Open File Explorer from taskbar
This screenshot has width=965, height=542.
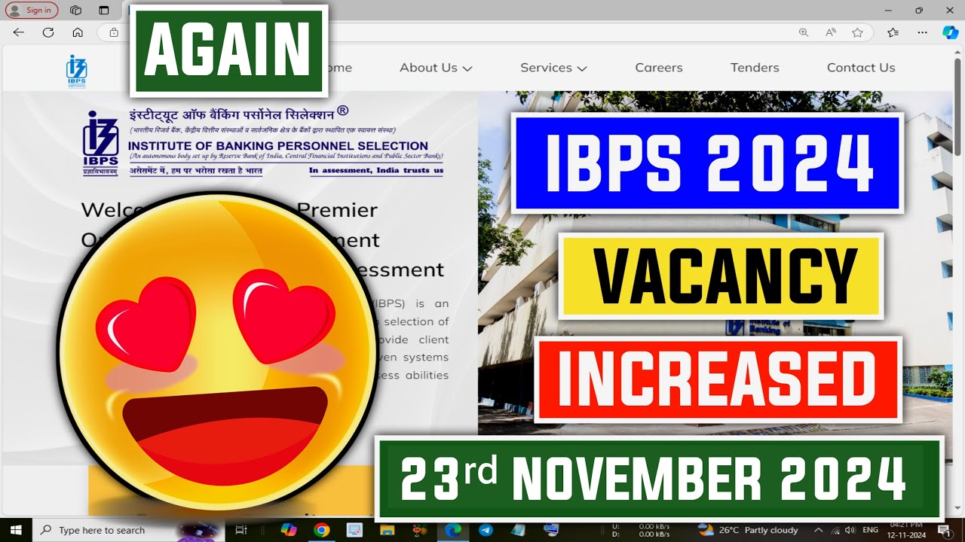[x=387, y=530]
